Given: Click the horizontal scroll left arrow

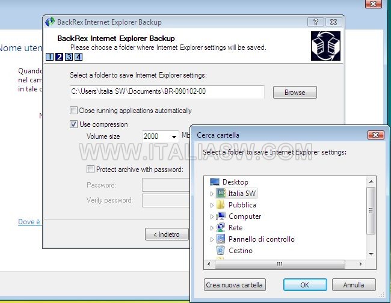Looking at the screenshot, I should (x=209, y=264).
